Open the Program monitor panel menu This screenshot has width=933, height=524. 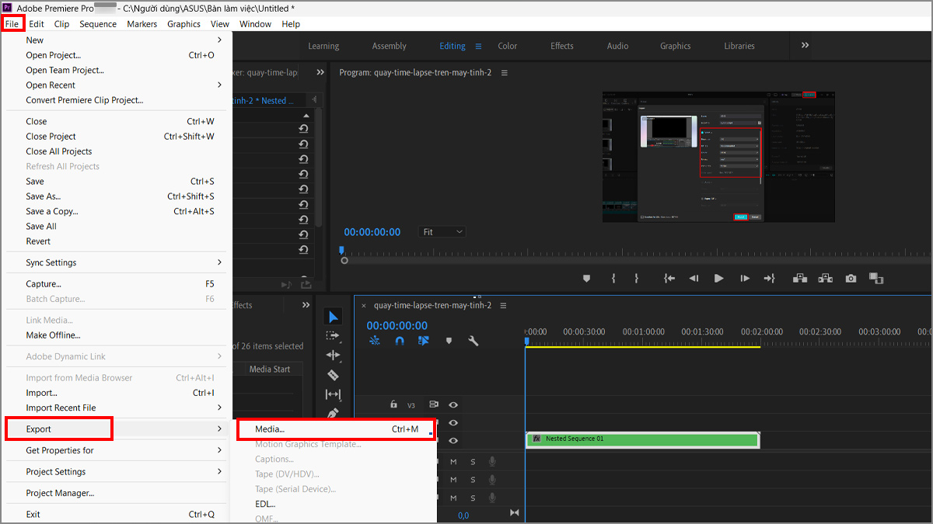point(504,72)
